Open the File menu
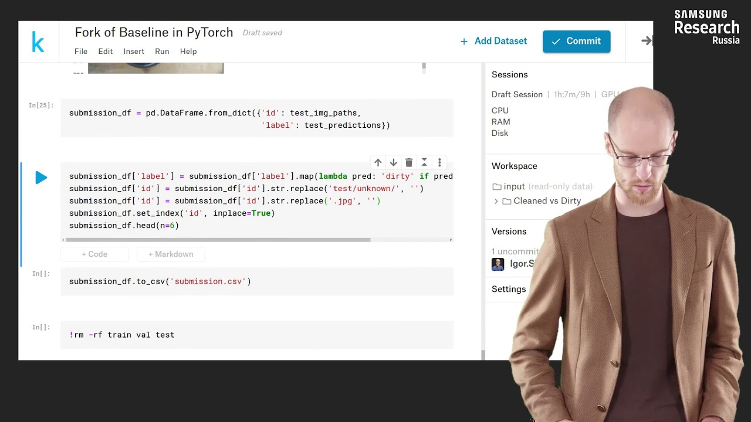This screenshot has height=422, width=751. (x=81, y=52)
